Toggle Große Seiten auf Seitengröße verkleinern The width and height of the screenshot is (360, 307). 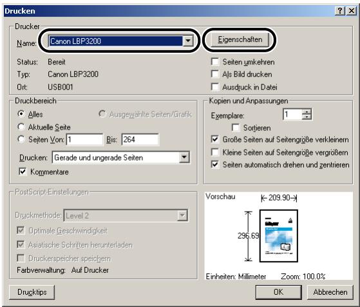(215, 139)
